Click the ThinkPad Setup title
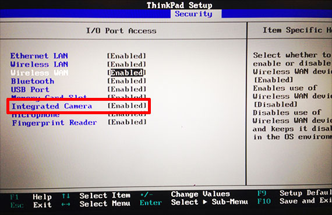The height and width of the screenshot is (215, 332). (x=179, y=5)
